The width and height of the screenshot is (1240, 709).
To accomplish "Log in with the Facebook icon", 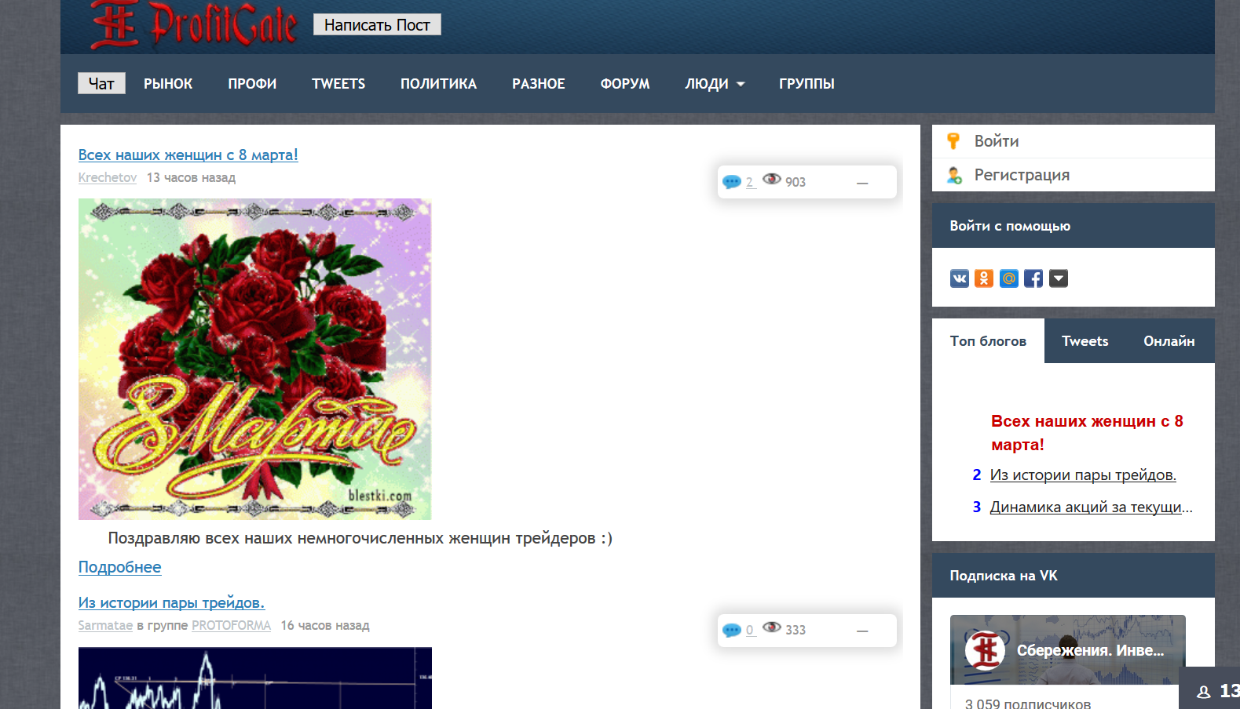I will [x=1033, y=278].
